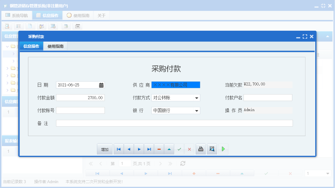Open the 系统导航 ribbon tab
Screen dimensions: 335x188
click(x=17, y=15)
